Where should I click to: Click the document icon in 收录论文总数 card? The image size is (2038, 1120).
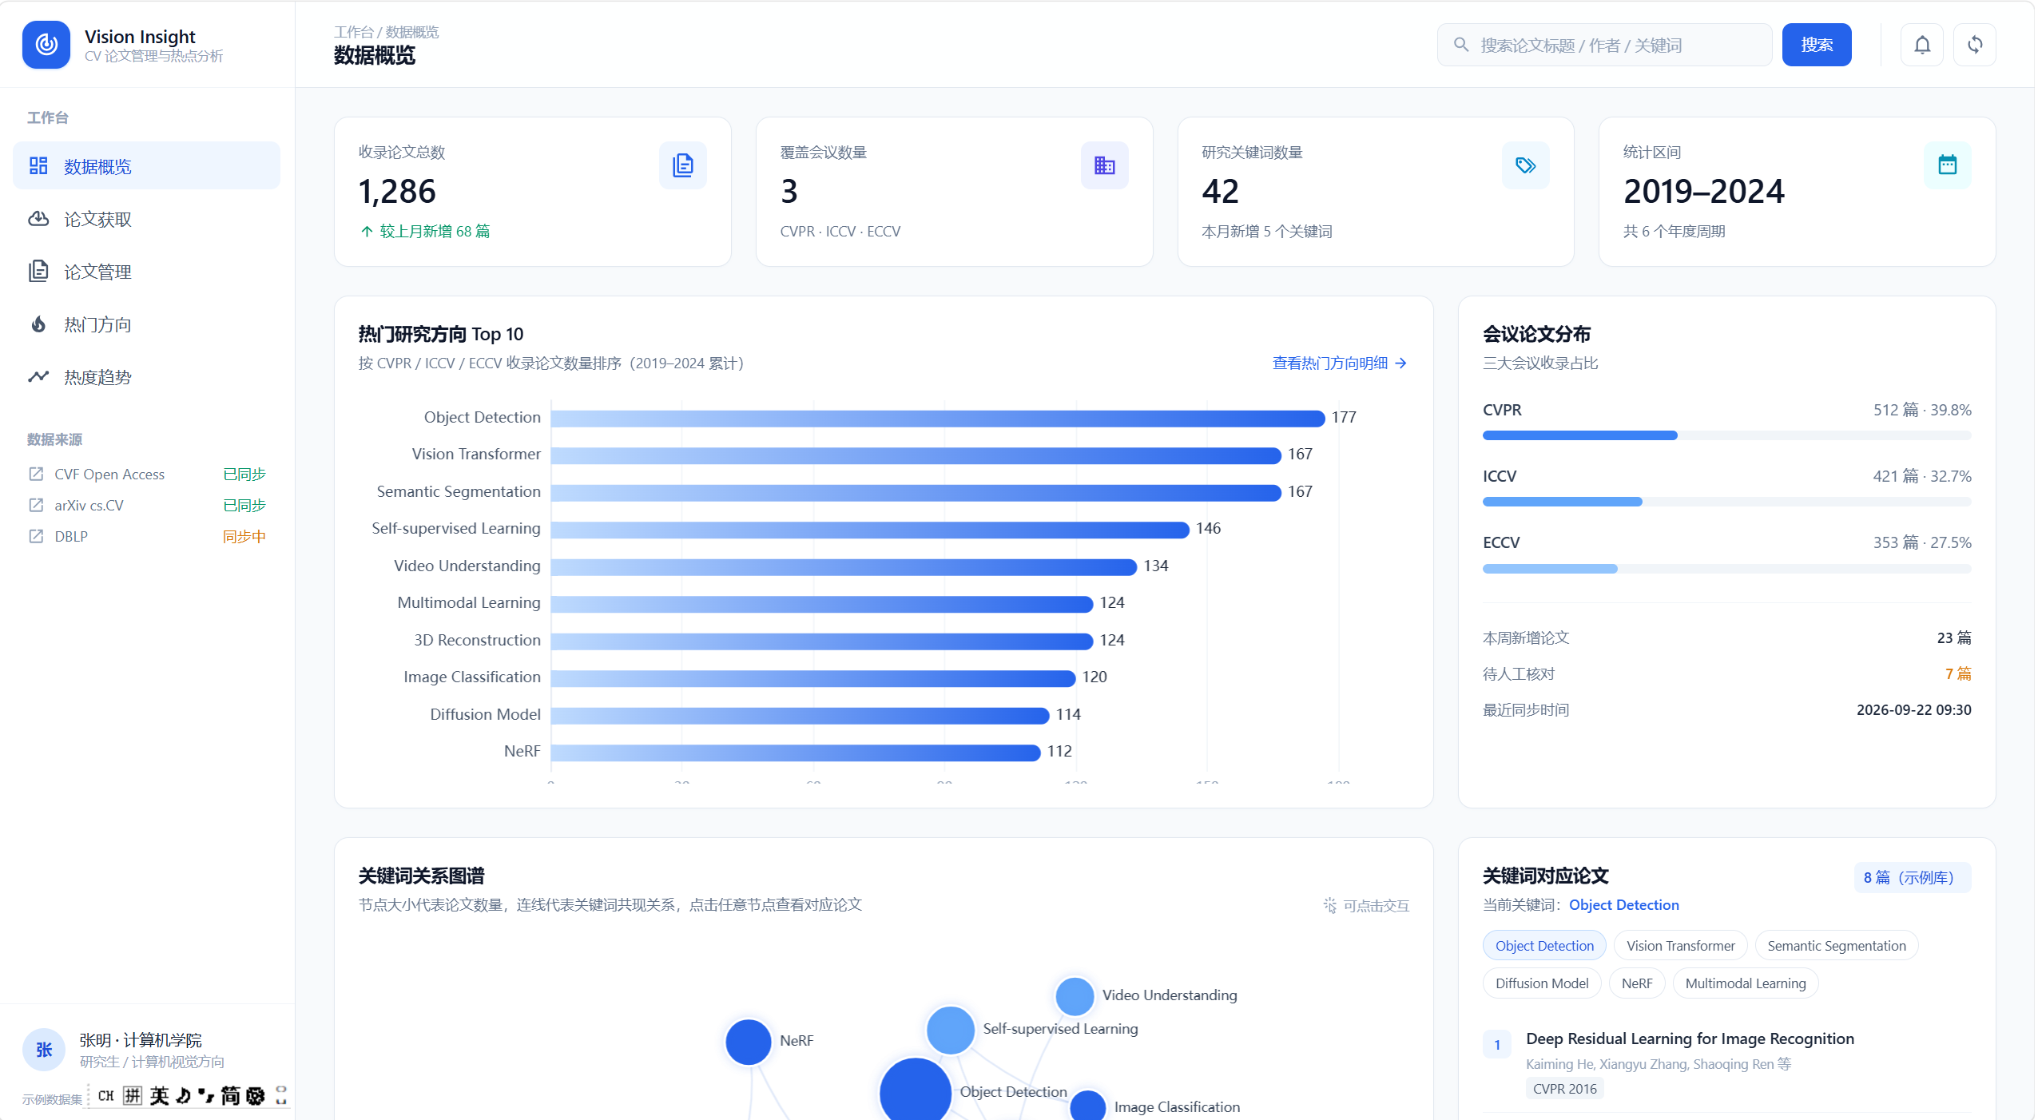coord(683,165)
